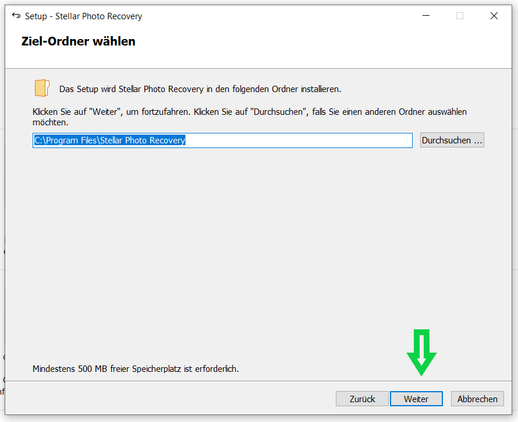Click the 'Klicken Sie auf "Weiter"' instruction text

tap(250, 117)
